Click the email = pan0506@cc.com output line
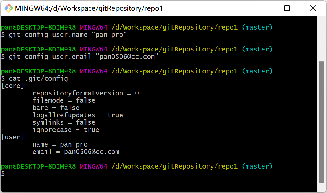 click(76, 152)
